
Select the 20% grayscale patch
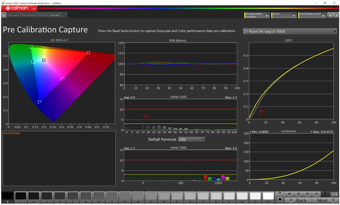click(x=60, y=197)
